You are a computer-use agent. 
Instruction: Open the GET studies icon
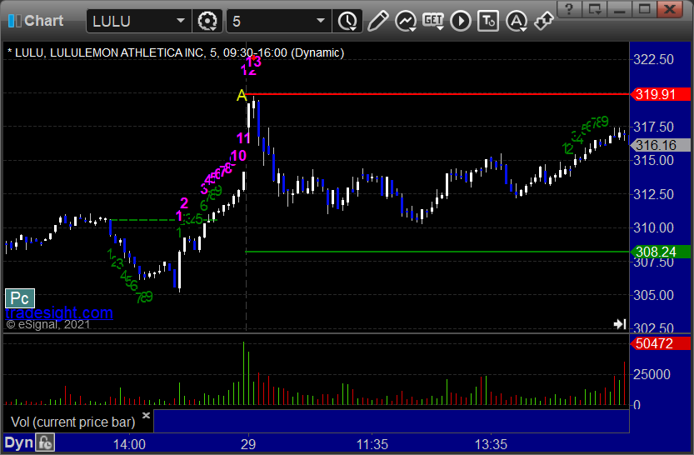(433, 20)
